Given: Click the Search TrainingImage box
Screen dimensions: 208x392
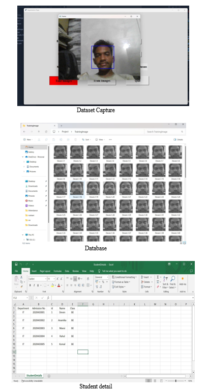Looking at the screenshot, I should tap(165, 132).
